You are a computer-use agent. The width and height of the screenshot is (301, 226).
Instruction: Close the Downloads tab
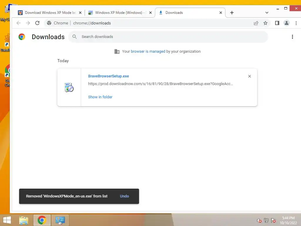[x=221, y=13]
